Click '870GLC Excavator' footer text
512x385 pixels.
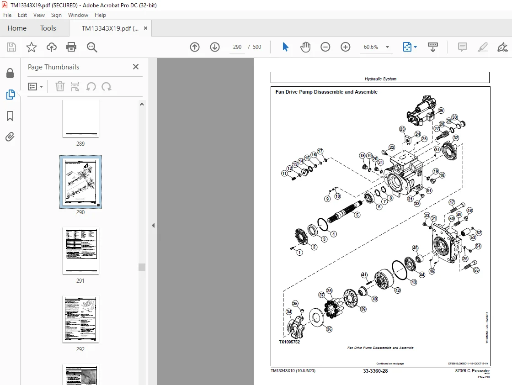tap(473, 371)
